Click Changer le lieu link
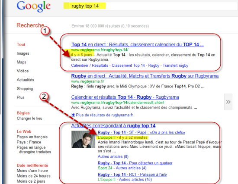 pos(29,119)
